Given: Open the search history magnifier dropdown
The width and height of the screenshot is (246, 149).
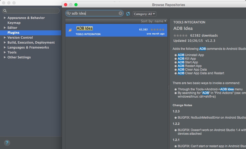Looking at the screenshot, I should tap(68, 13).
